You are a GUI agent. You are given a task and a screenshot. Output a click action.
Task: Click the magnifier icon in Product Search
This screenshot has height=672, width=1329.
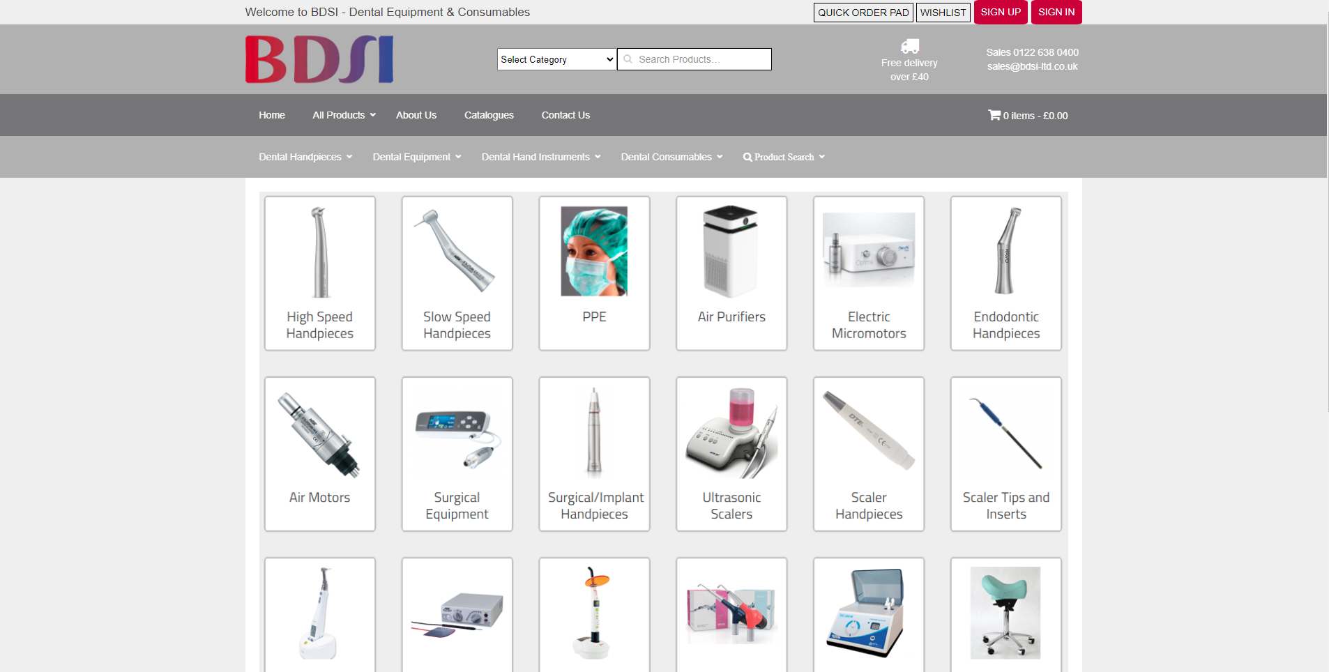(x=747, y=158)
